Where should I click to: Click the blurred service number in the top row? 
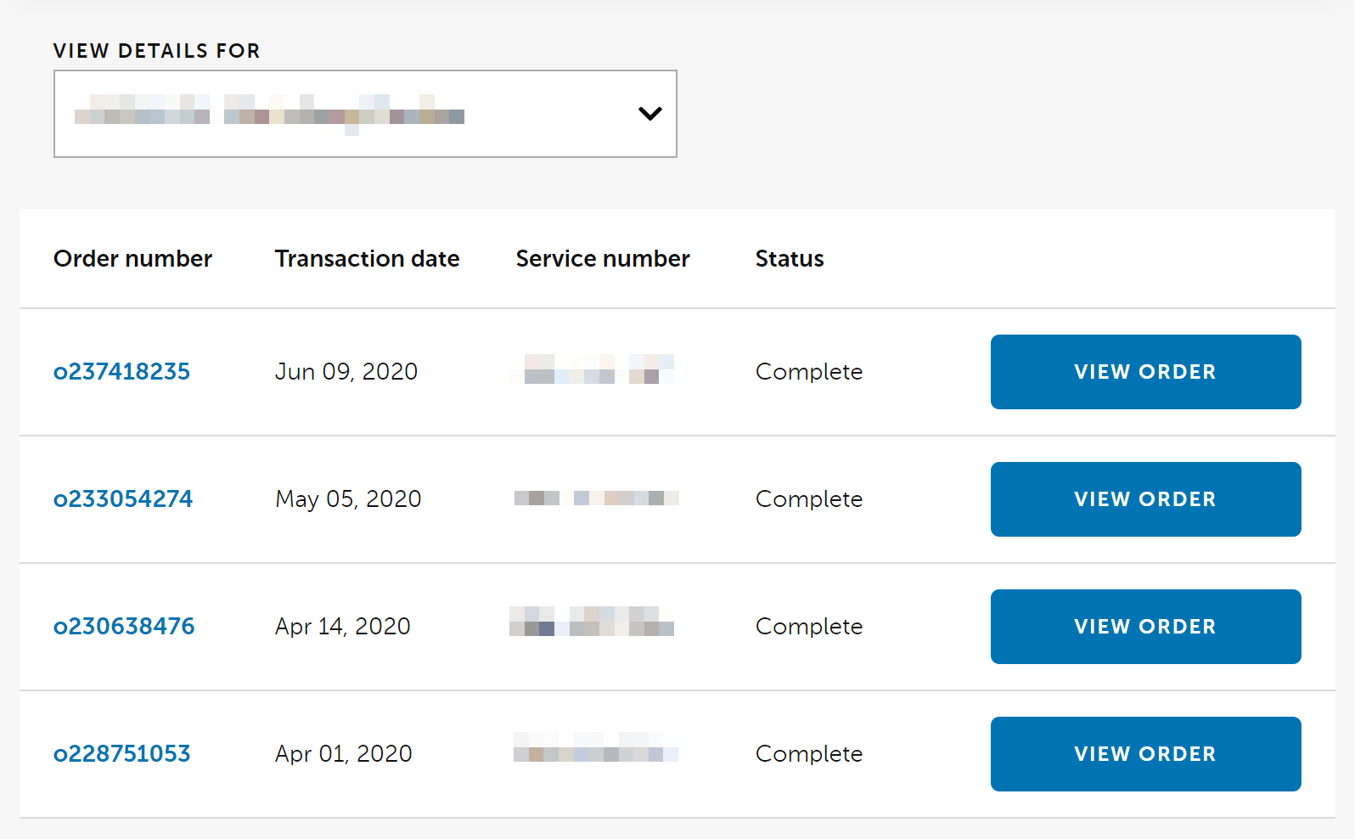(x=592, y=369)
